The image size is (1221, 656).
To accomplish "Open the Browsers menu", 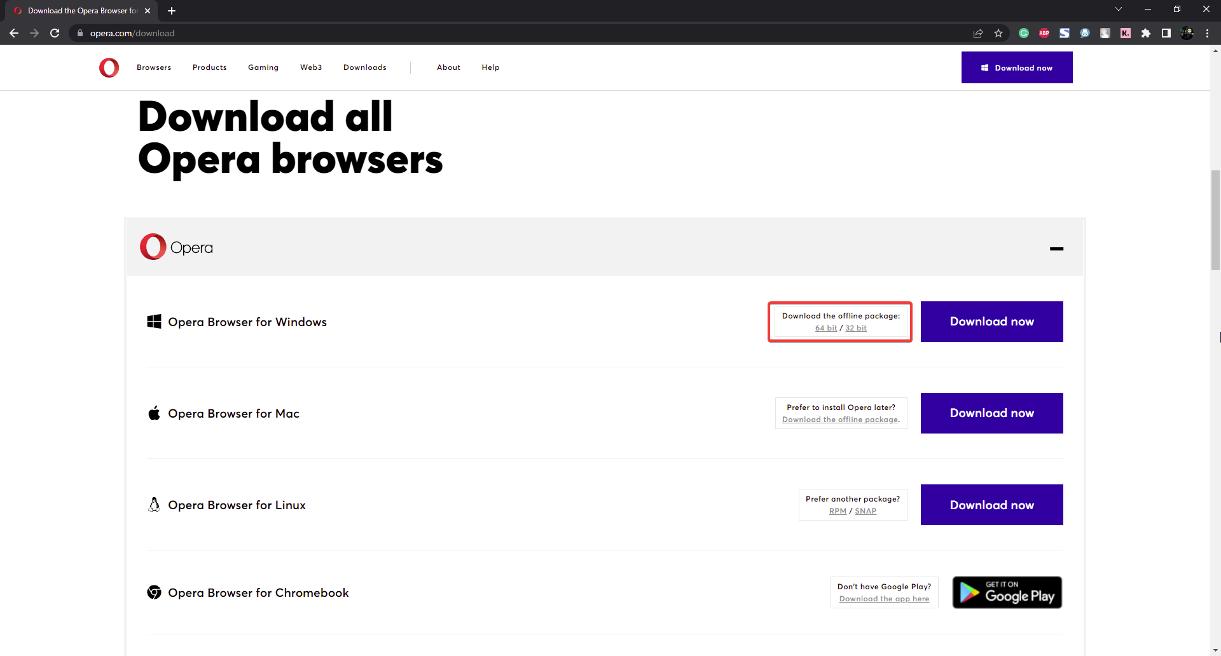I will coord(154,67).
